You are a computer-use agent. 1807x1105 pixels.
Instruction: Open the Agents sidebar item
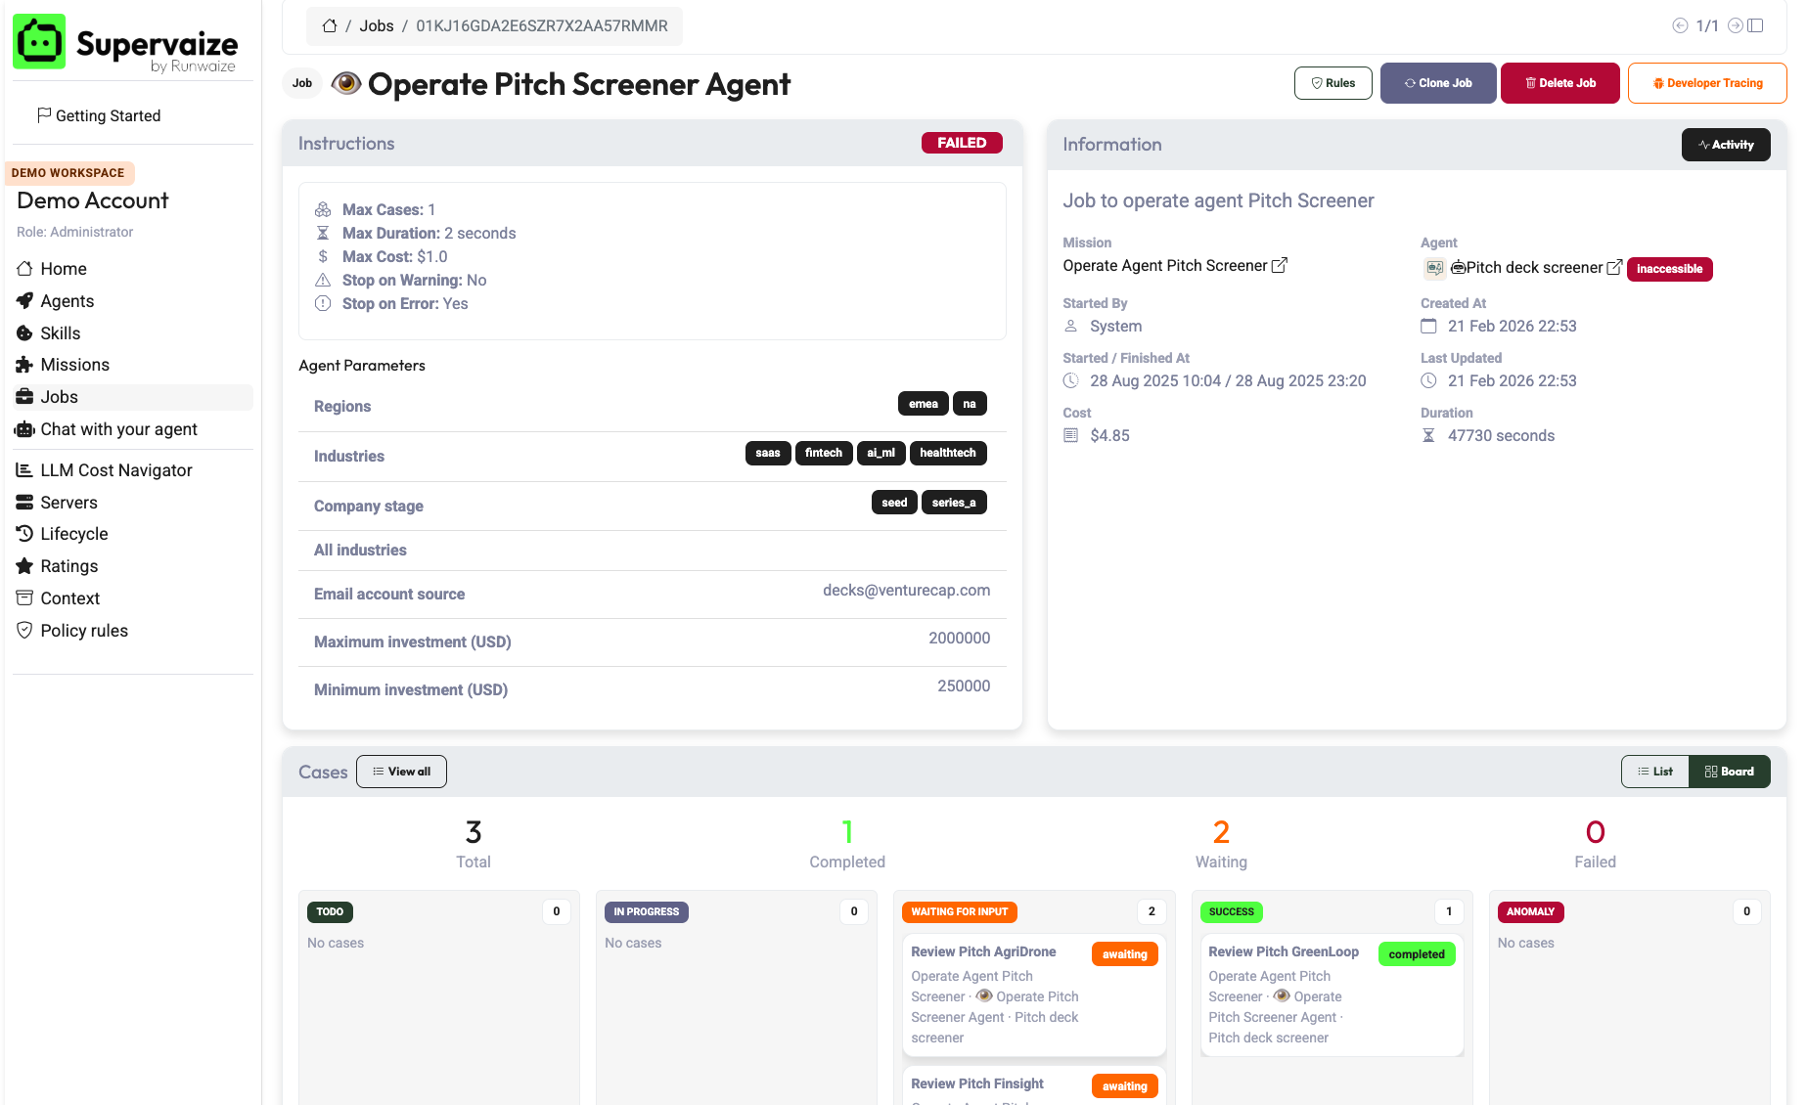tap(68, 301)
